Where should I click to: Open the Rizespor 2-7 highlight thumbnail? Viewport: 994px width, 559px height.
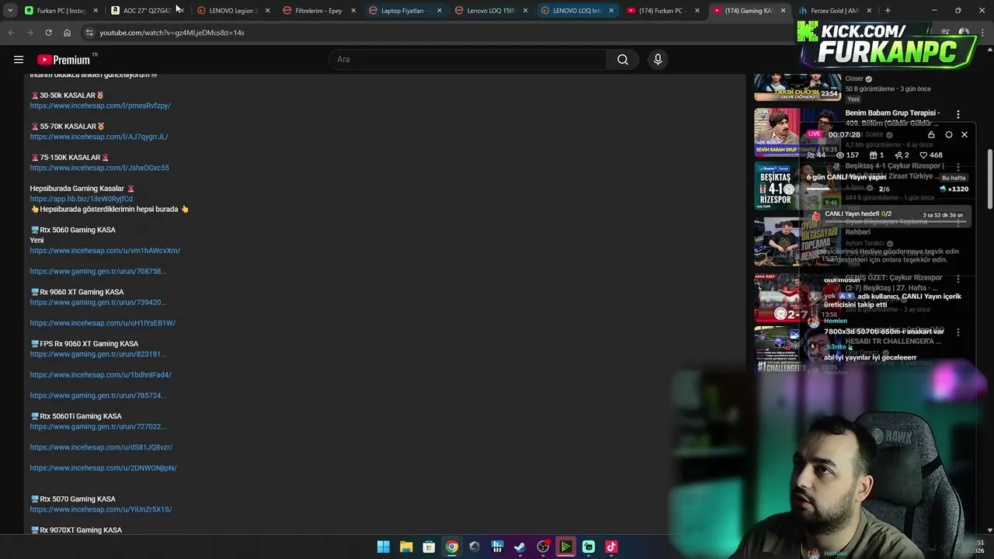[x=798, y=297]
